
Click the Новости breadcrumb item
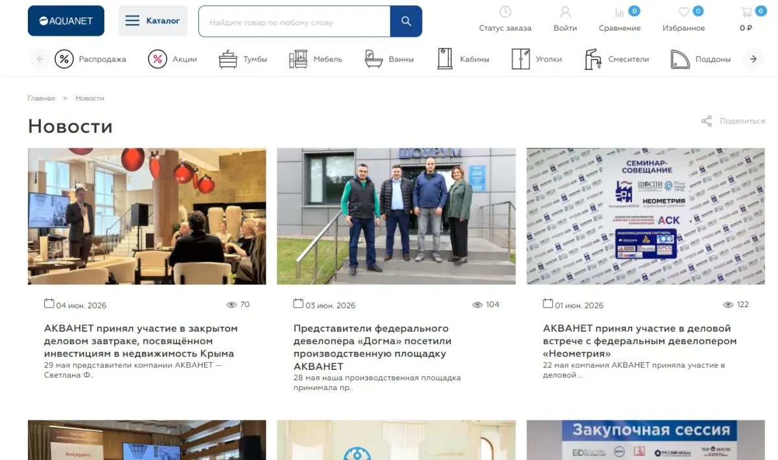90,98
